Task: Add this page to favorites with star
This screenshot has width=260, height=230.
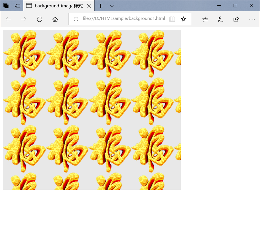Action: coord(184,19)
